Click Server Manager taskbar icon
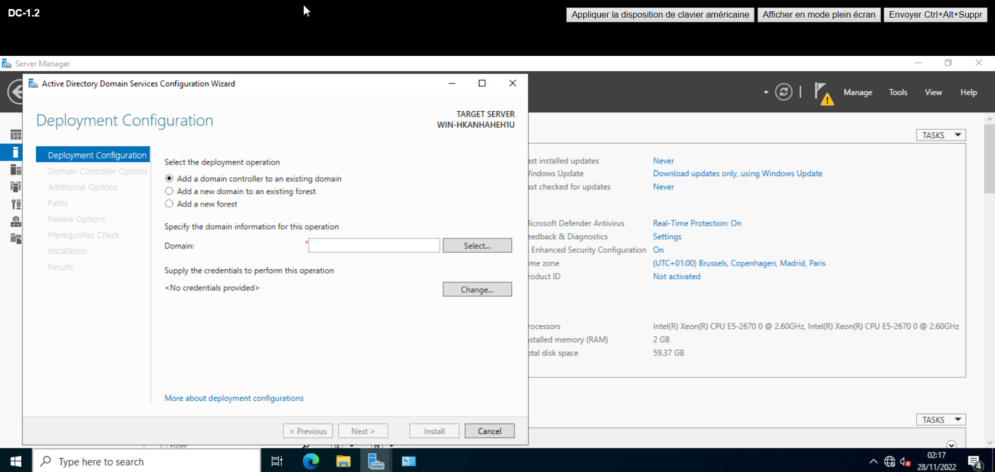995x472 pixels. (x=376, y=461)
